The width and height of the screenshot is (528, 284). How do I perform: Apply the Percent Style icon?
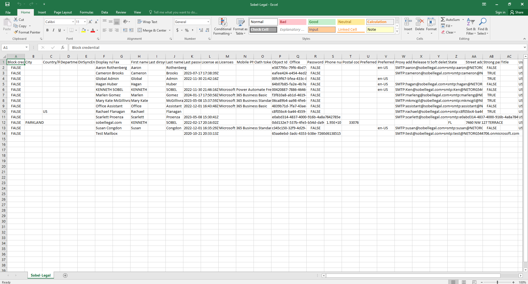[187, 30]
